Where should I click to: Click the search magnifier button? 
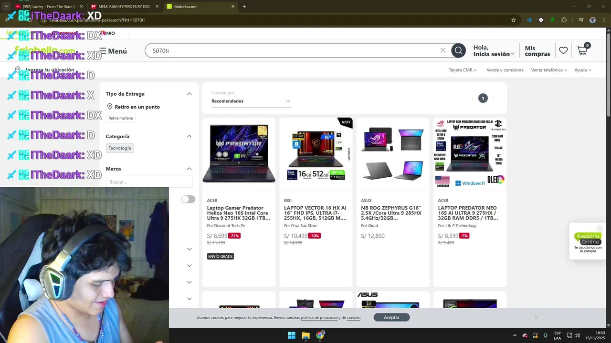tap(458, 50)
